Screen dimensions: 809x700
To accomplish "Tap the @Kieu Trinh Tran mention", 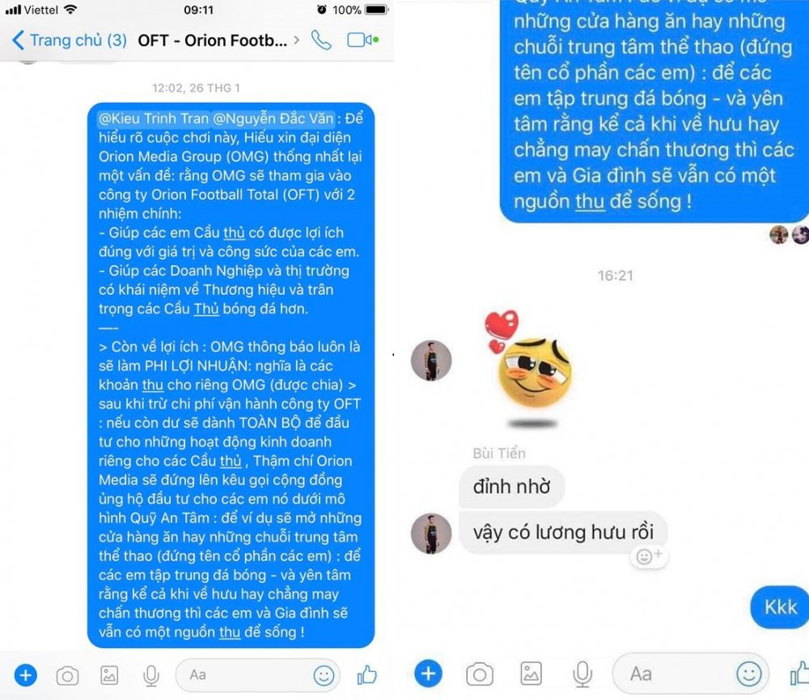I will (x=153, y=119).
